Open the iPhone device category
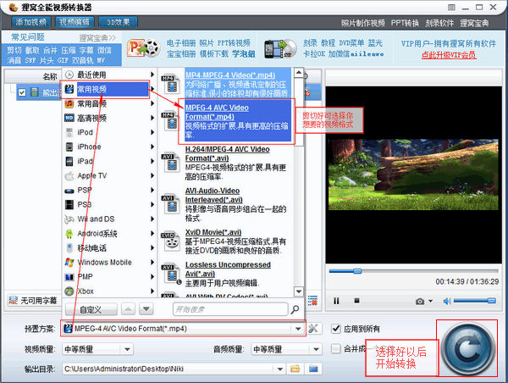Screen dimensions: 508x383 [x=109, y=147]
